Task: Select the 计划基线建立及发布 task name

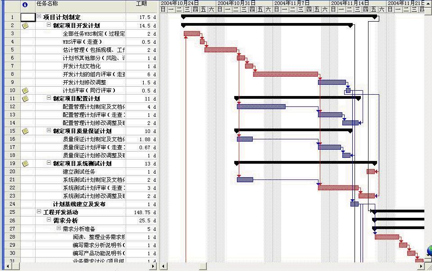Action: pyautogui.click(x=79, y=204)
